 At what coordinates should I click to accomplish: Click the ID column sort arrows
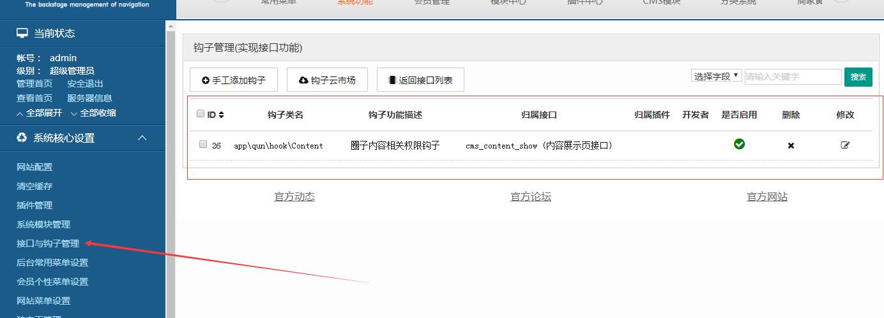[x=221, y=115]
